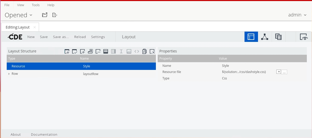Select the Layout panel perspective

251,37
